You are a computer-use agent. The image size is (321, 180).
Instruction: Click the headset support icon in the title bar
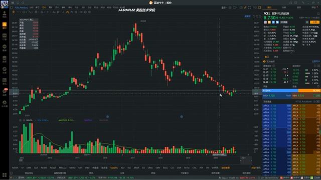click(290, 2)
